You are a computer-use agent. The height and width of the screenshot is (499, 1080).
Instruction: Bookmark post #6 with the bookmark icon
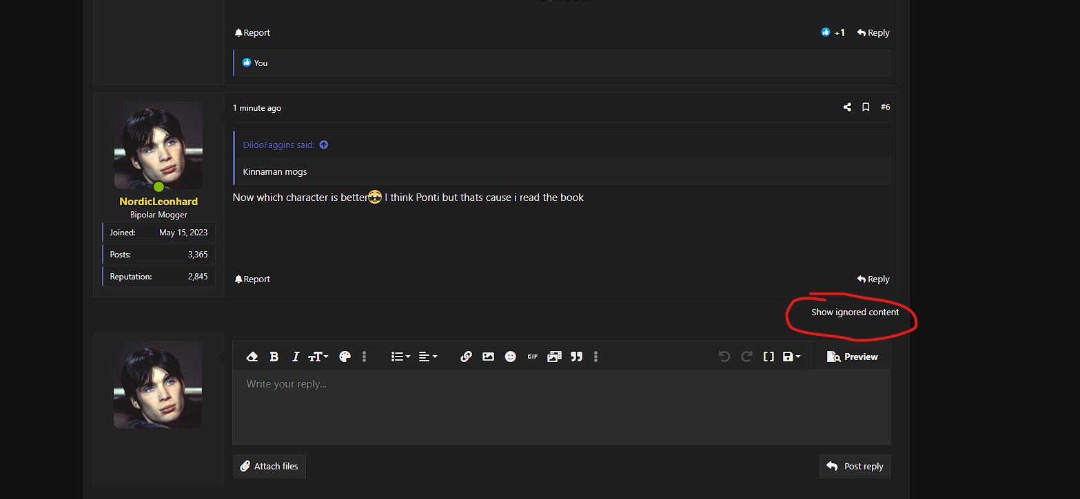(866, 107)
